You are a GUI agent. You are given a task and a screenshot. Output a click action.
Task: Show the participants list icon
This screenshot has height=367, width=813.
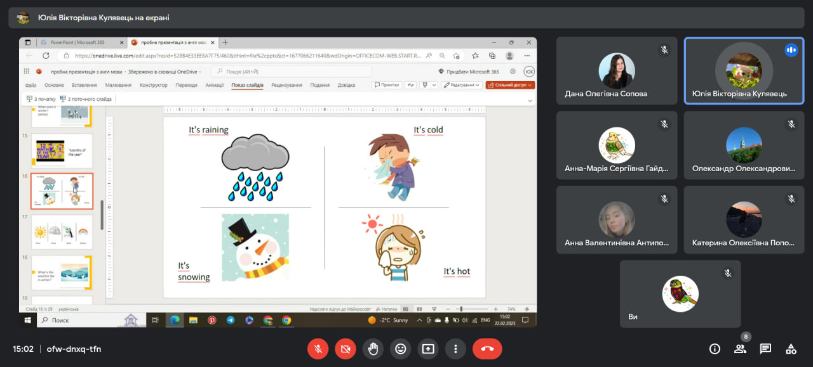click(x=740, y=349)
